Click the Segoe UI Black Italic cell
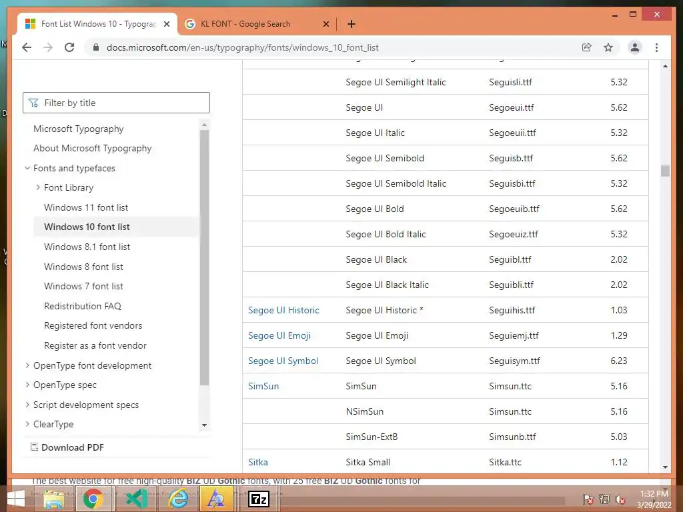This screenshot has width=683, height=512. click(x=388, y=285)
